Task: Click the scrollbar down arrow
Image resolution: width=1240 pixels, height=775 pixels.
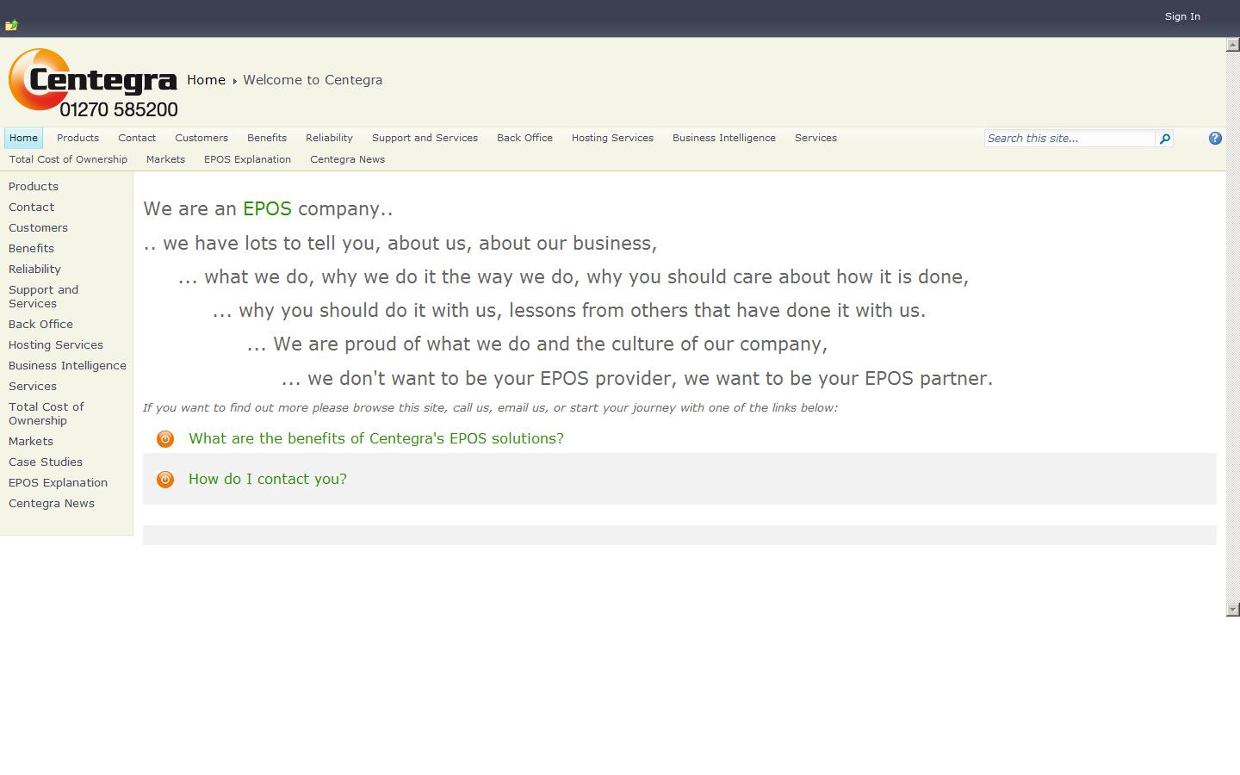Action: pos(1232,609)
